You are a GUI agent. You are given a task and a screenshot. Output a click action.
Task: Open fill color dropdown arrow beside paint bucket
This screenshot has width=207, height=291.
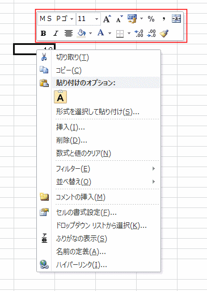coord(90,34)
